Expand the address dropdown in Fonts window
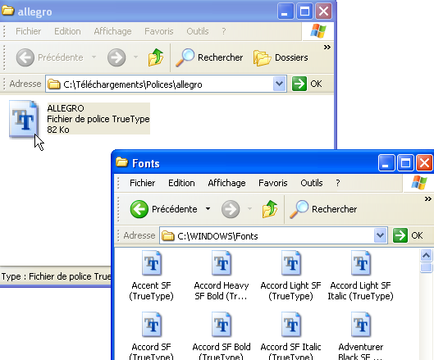The width and height of the screenshot is (434, 360). 381,235
